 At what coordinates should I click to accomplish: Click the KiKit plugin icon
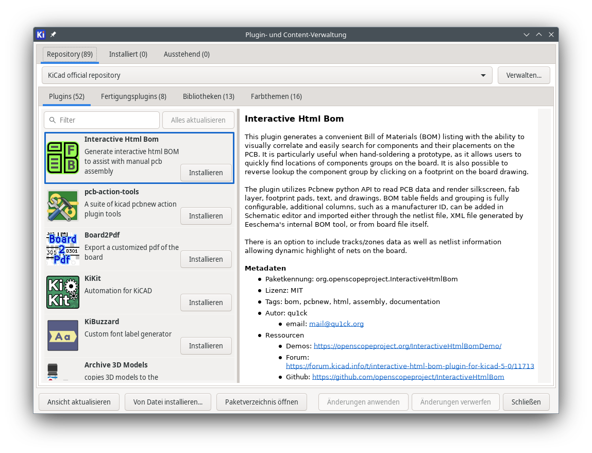pos(62,292)
